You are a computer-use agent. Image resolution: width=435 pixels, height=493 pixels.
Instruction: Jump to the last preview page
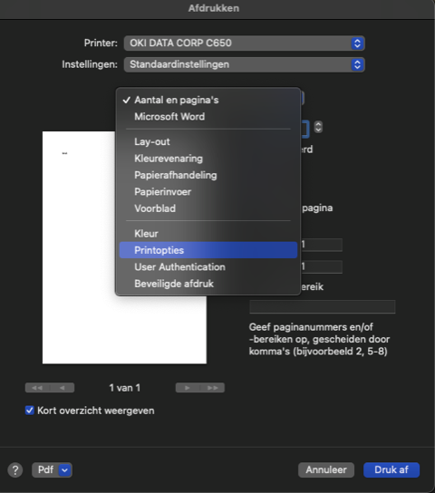212,388
